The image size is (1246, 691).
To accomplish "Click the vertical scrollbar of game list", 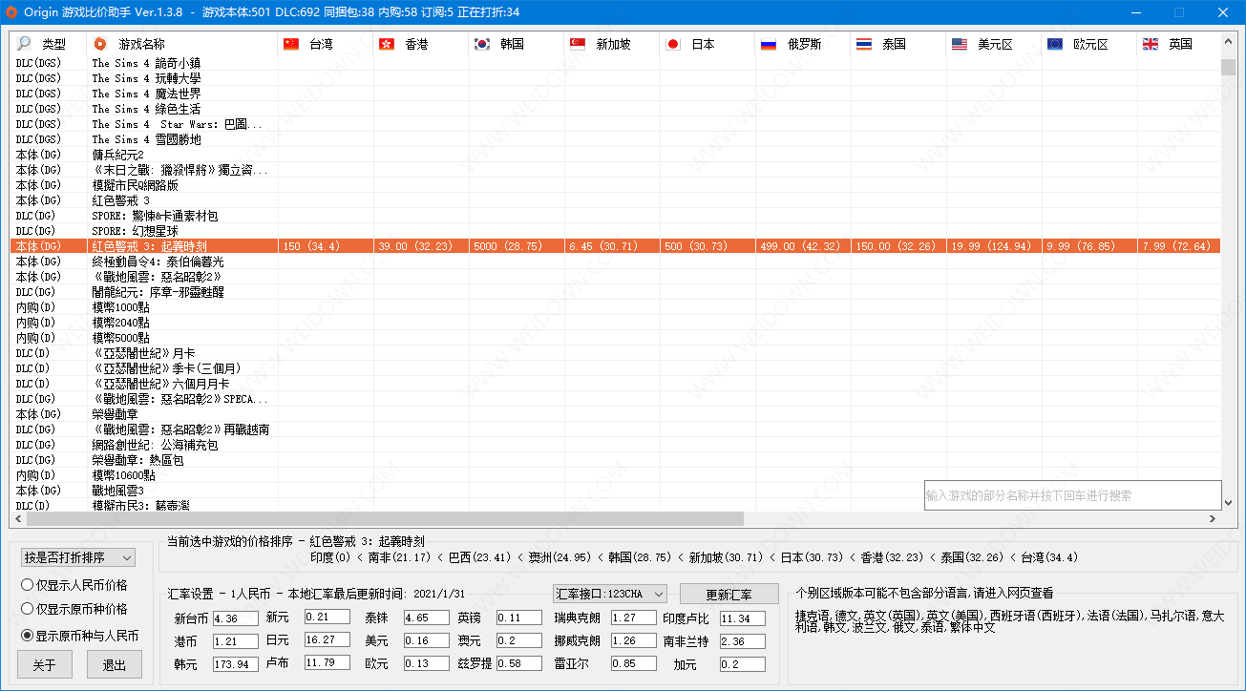I will (1229, 272).
